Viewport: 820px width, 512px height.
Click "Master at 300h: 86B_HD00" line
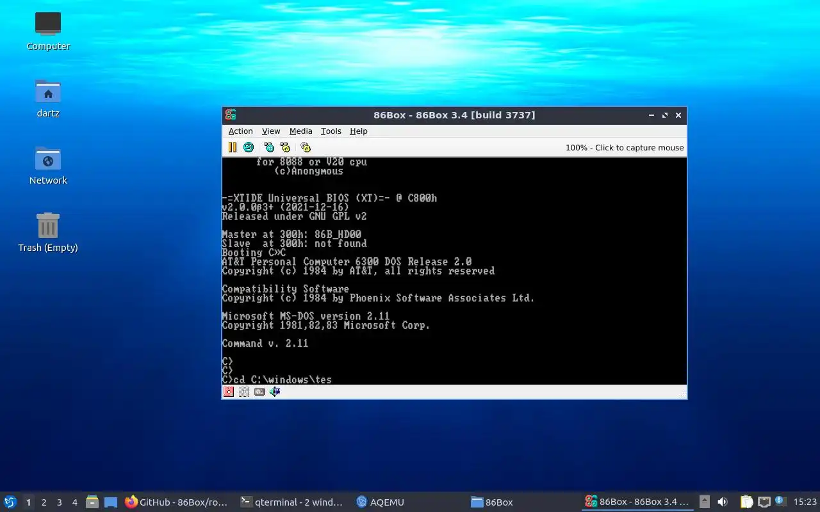click(x=291, y=235)
